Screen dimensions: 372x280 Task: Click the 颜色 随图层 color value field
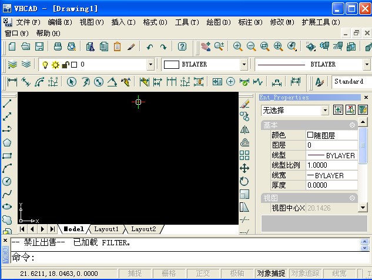(331, 135)
